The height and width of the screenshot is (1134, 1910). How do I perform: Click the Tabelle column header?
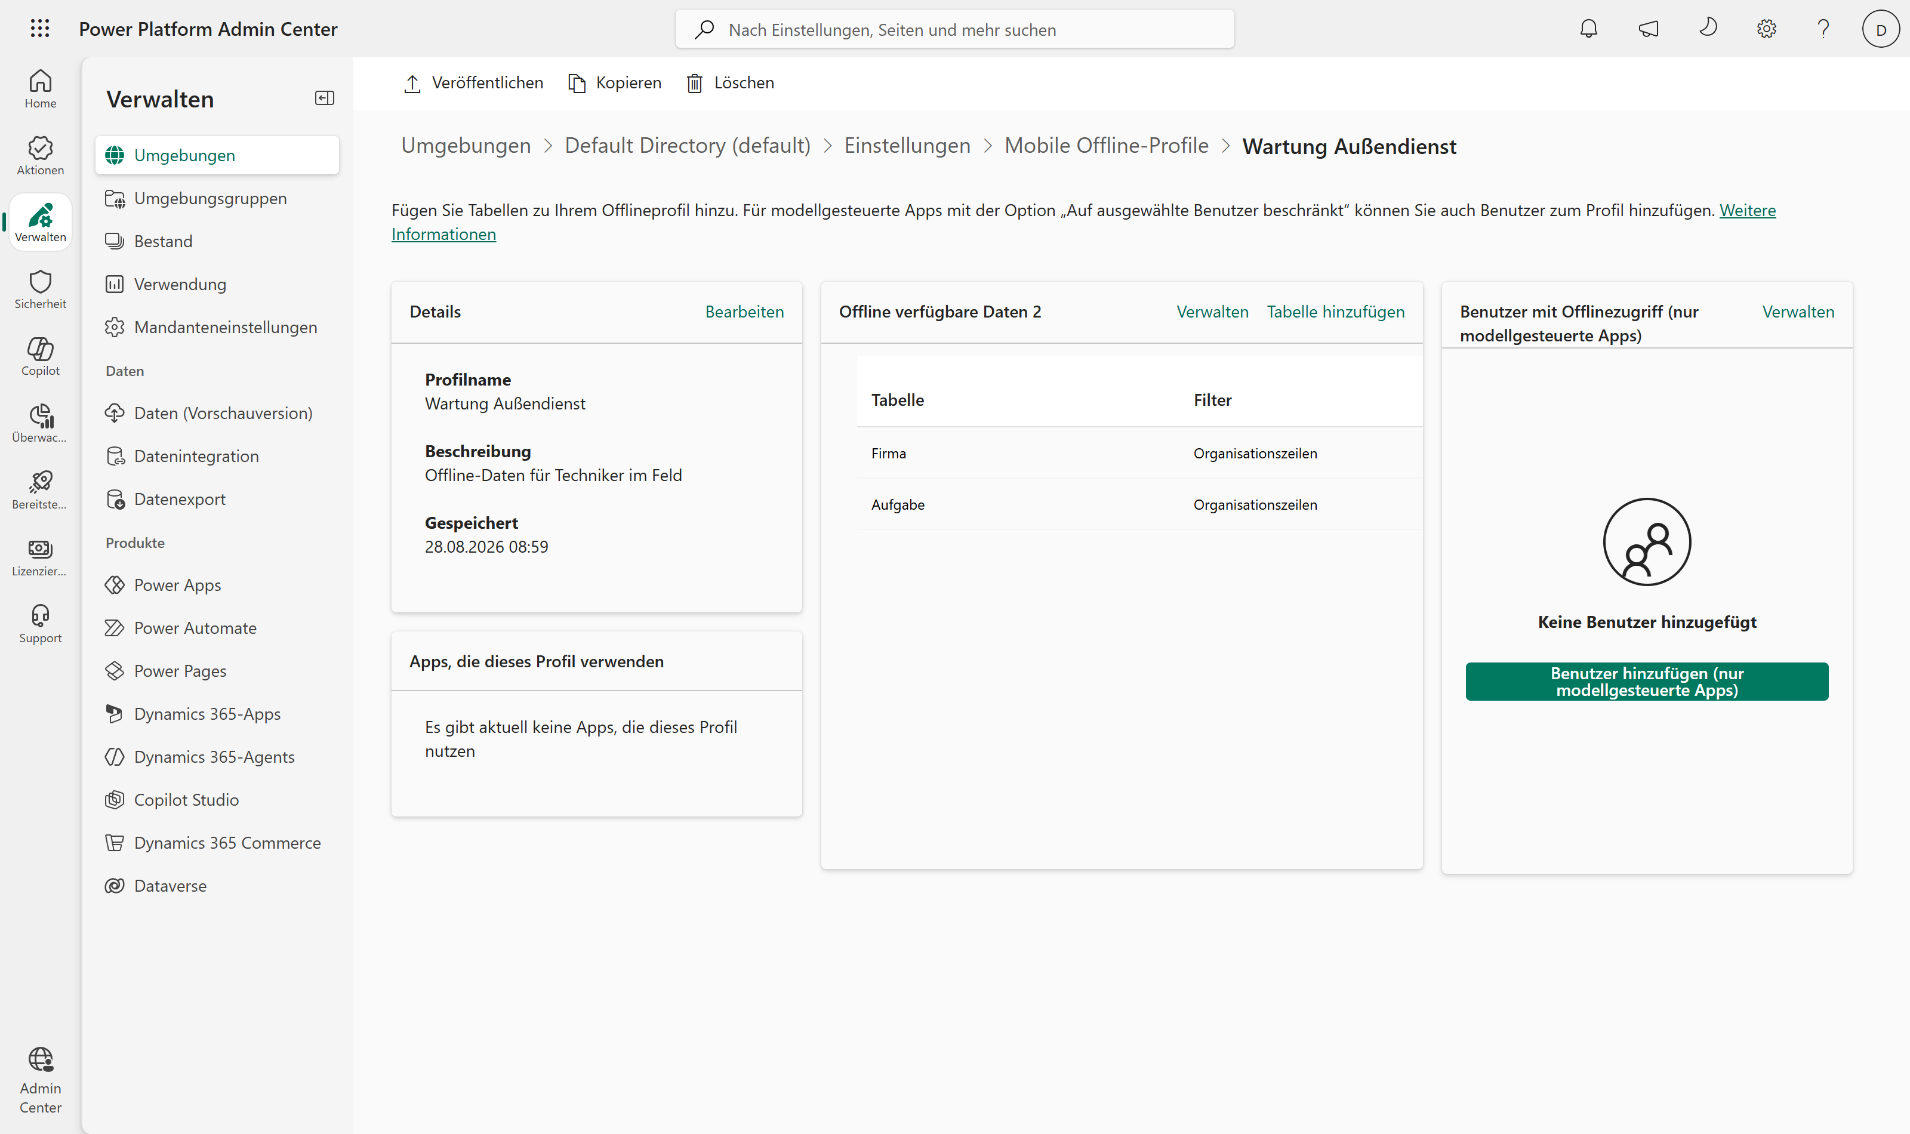(898, 400)
